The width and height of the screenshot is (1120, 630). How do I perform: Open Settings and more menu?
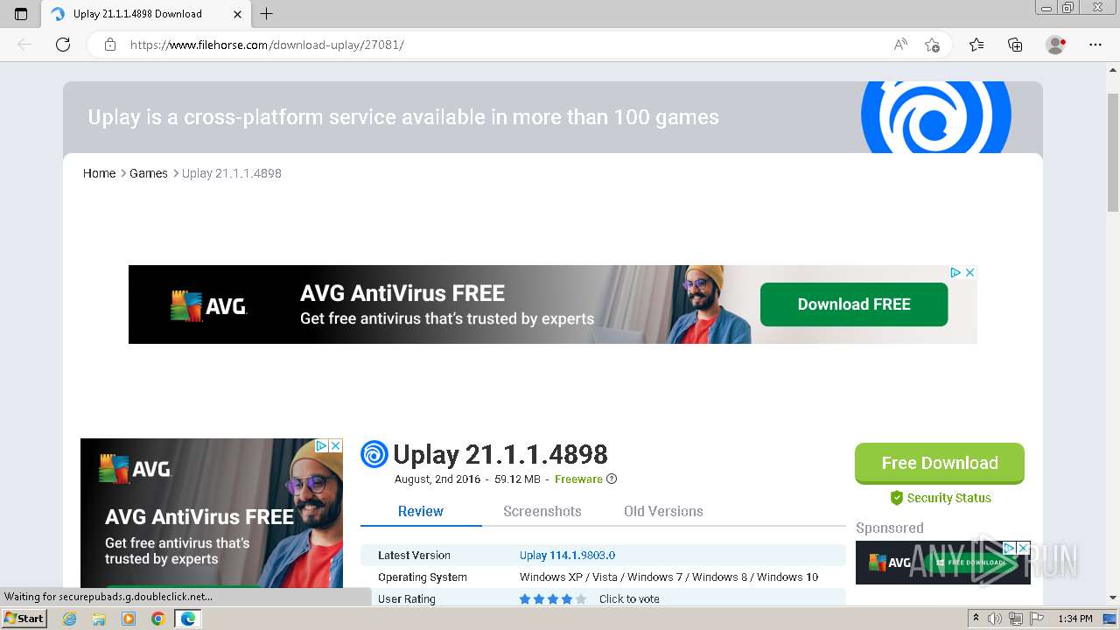tap(1095, 45)
